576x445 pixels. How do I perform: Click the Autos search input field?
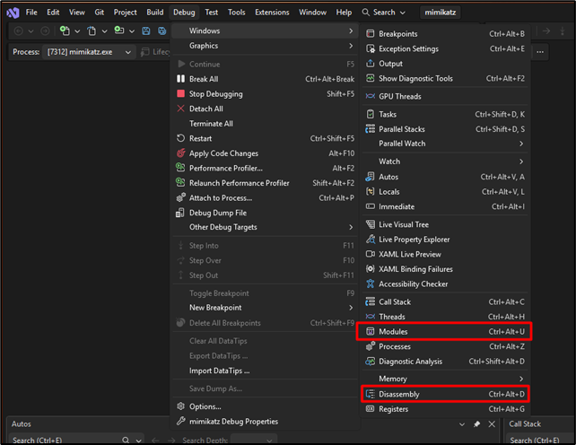[x=67, y=441]
